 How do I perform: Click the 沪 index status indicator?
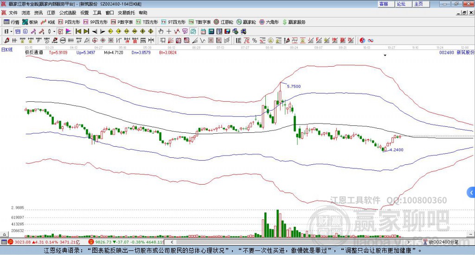coord(11,242)
